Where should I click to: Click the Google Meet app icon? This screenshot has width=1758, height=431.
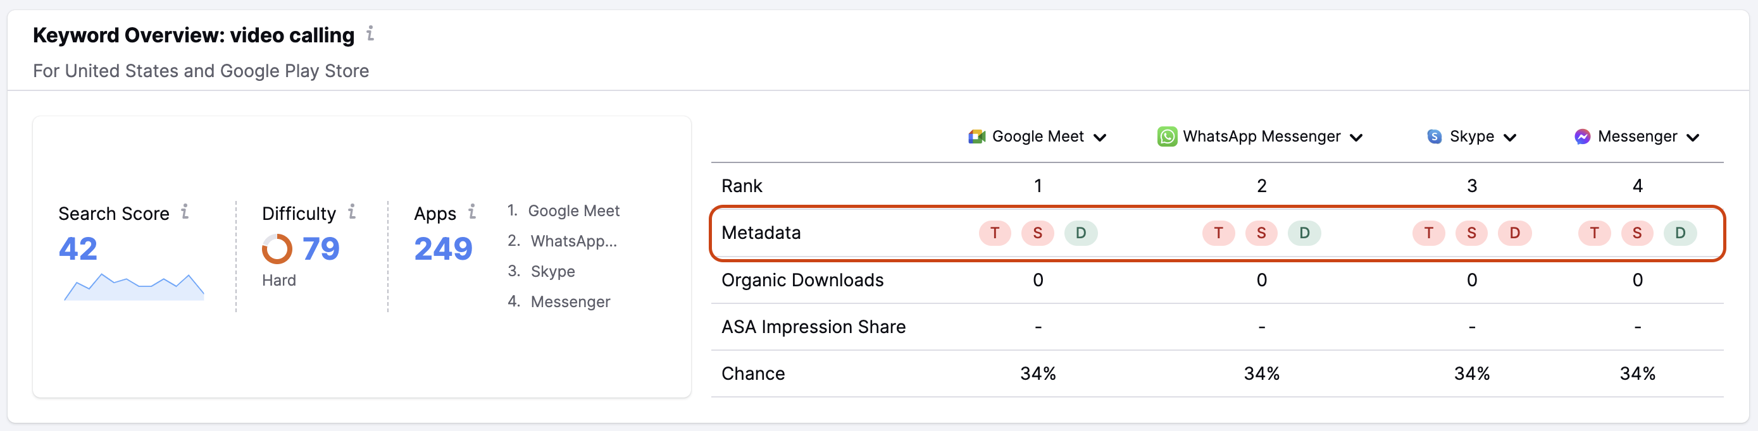tap(976, 137)
